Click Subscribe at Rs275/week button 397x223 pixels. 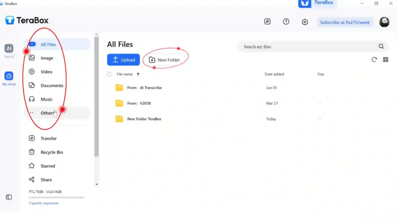[345, 22]
